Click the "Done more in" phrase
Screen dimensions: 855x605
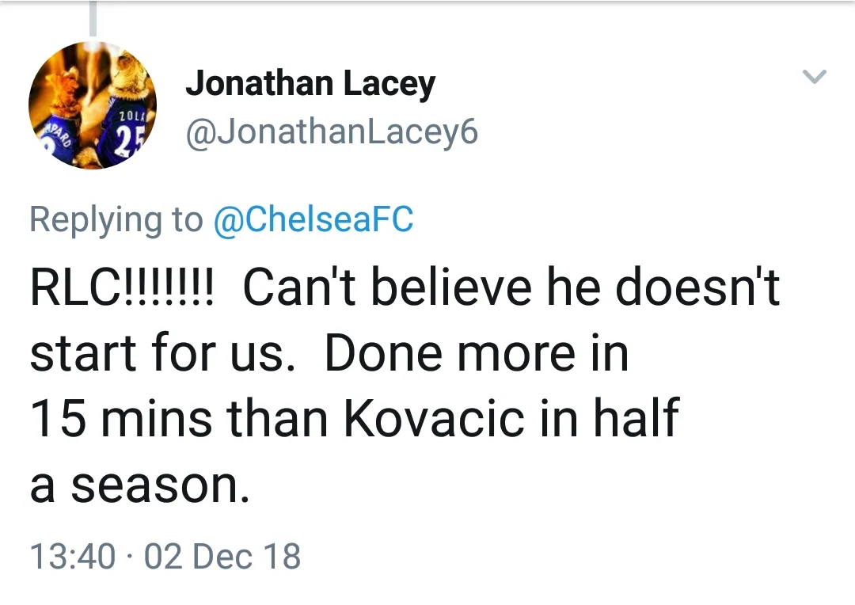pos(477,352)
